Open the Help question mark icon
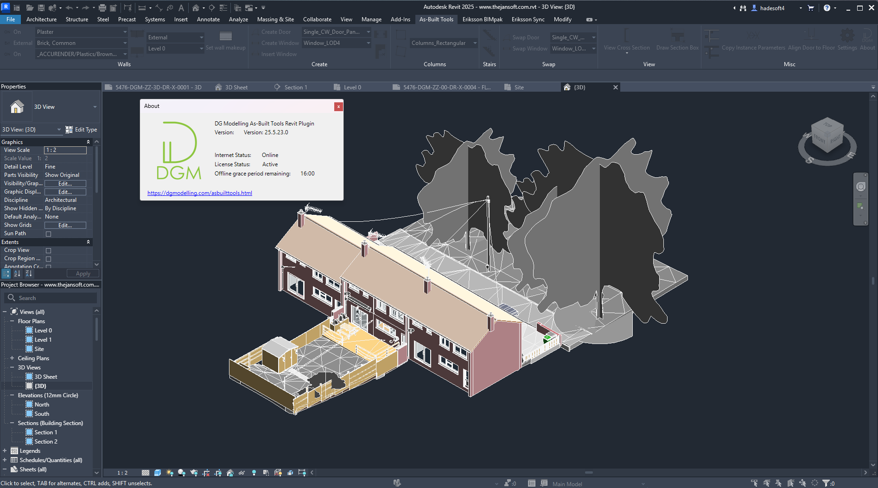Image resolution: width=878 pixels, height=488 pixels. (x=827, y=8)
